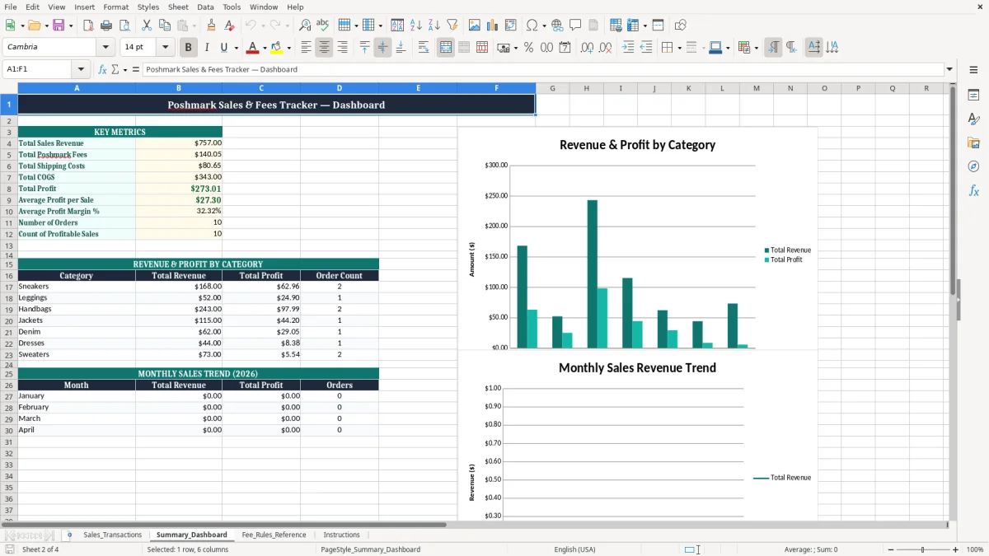Open Special Character dropdown arrow
989x556 pixels.
coord(543,26)
